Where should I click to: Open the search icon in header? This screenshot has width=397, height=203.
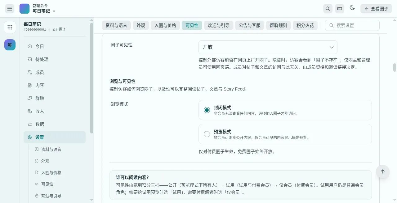(328, 9)
